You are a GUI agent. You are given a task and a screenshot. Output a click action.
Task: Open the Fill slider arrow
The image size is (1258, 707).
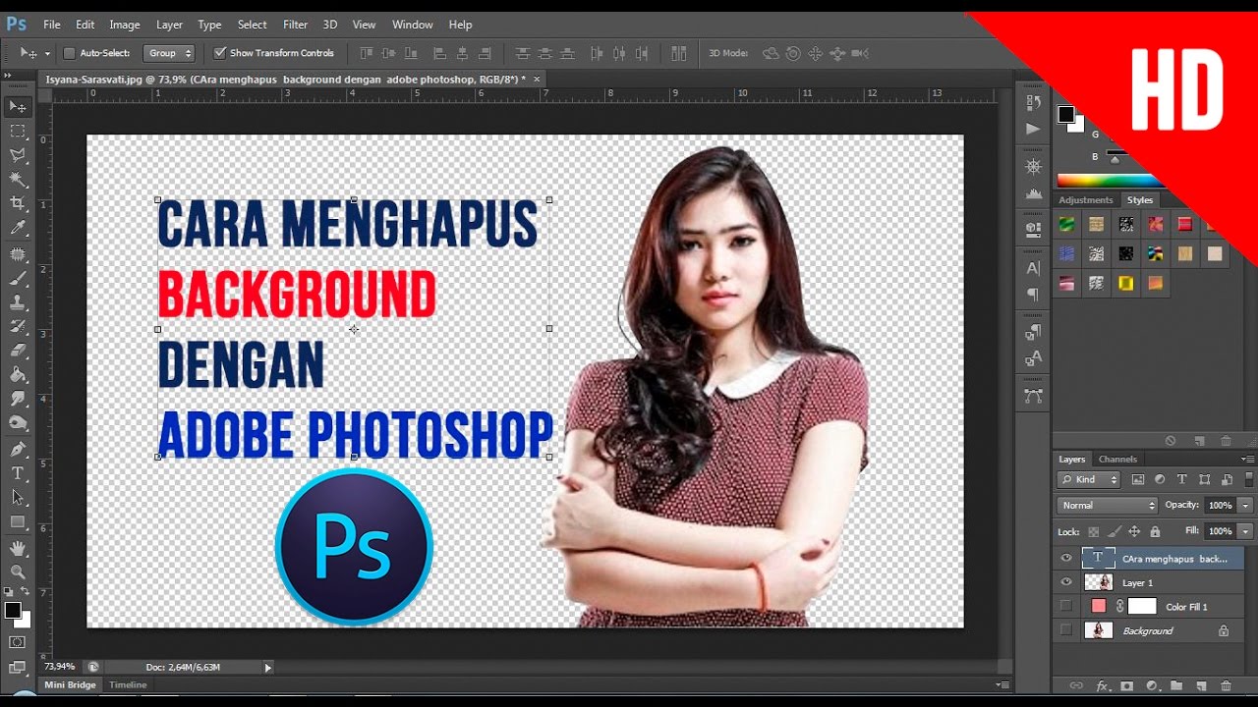1245,530
